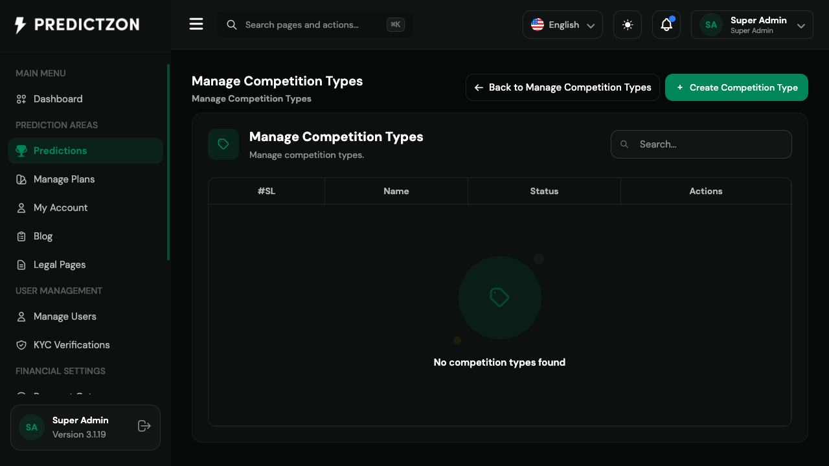Click the Blog clipboard icon
Screen dimensions: 829x466
[21, 236]
